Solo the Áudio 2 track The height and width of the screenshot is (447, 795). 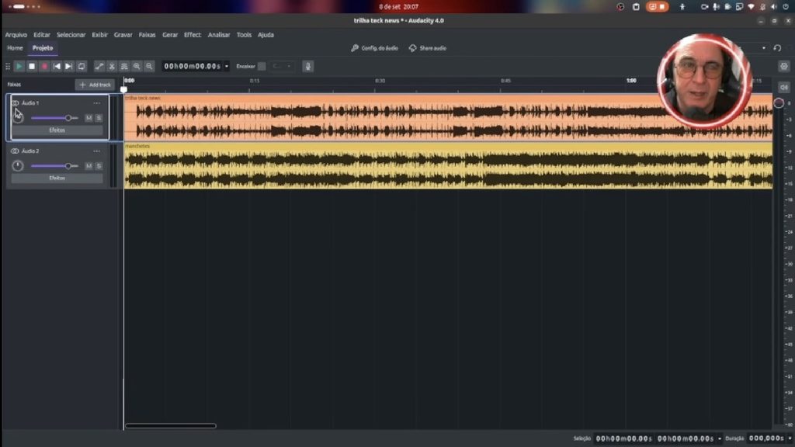pos(99,166)
